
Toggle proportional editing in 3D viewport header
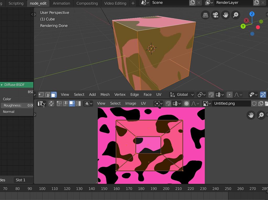[x=230, y=95]
